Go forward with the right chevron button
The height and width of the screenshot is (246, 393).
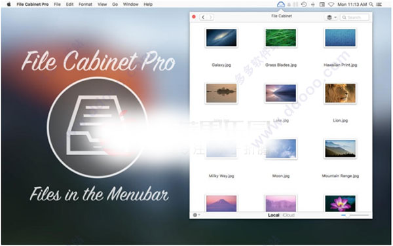[x=210, y=17]
